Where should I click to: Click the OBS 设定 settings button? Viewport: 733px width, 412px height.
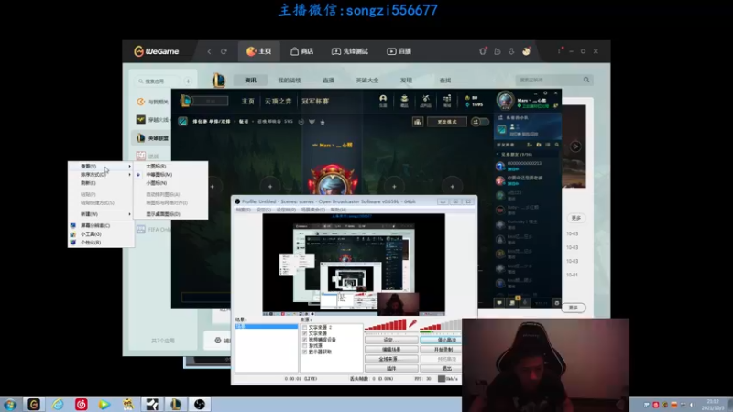(391, 340)
